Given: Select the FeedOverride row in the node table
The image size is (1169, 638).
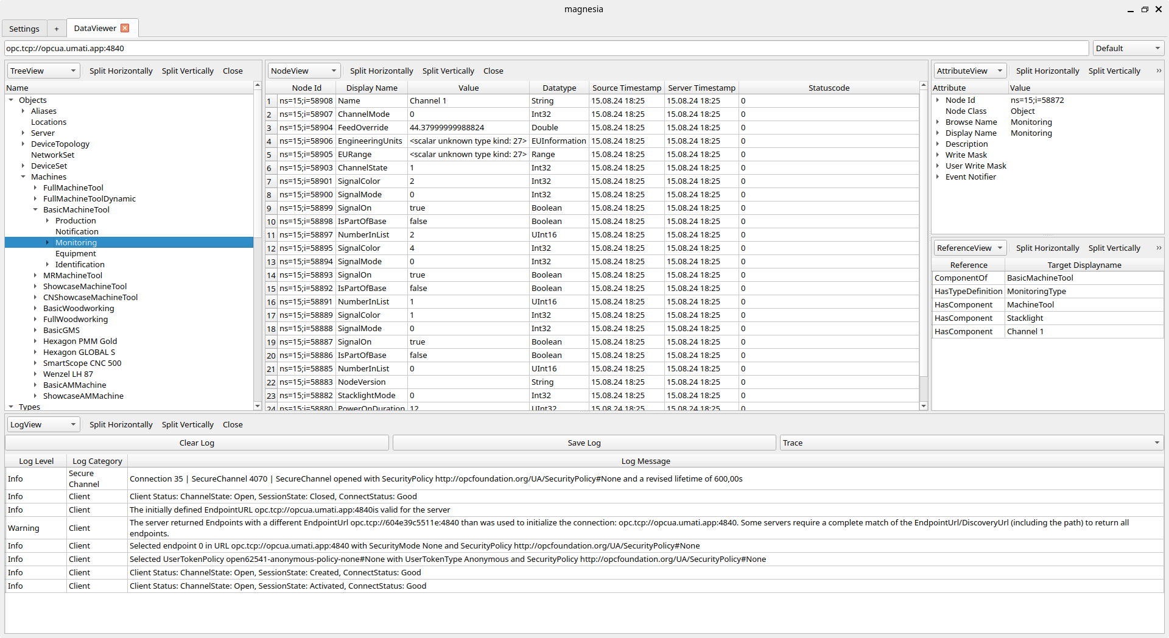Looking at the screenshot, I should 363,128.
